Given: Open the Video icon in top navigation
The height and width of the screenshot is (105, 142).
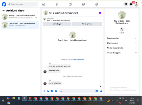Looking at the screenshot, I should 70,4.
